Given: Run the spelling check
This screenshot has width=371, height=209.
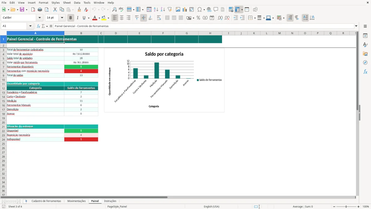Looking at the screenshot, I should tap(121, 10).
